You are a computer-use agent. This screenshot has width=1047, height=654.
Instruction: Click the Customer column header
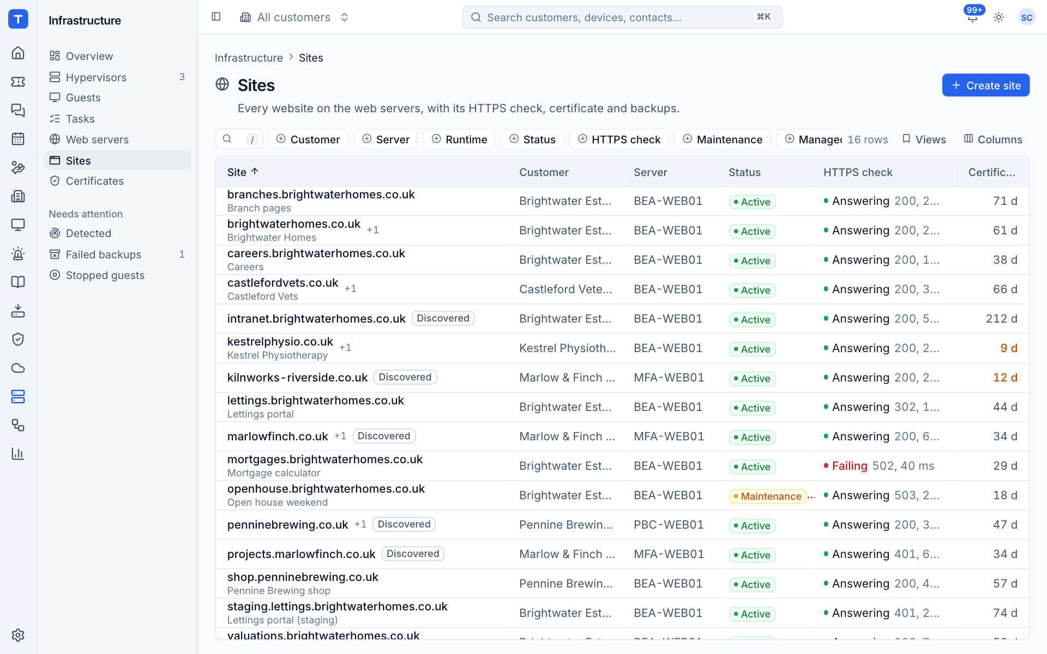(544, 172)
